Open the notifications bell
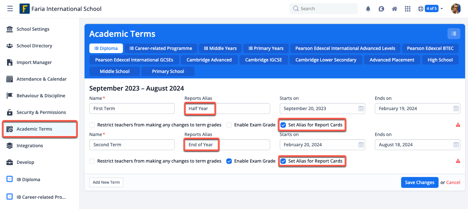This screenshot has height=209, width=468. click(368, 9)
